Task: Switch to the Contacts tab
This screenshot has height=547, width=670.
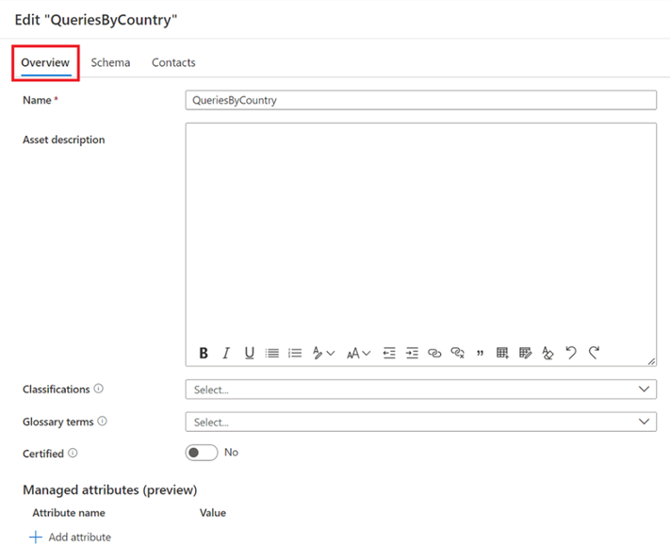Action: click(x=173, y=62)
